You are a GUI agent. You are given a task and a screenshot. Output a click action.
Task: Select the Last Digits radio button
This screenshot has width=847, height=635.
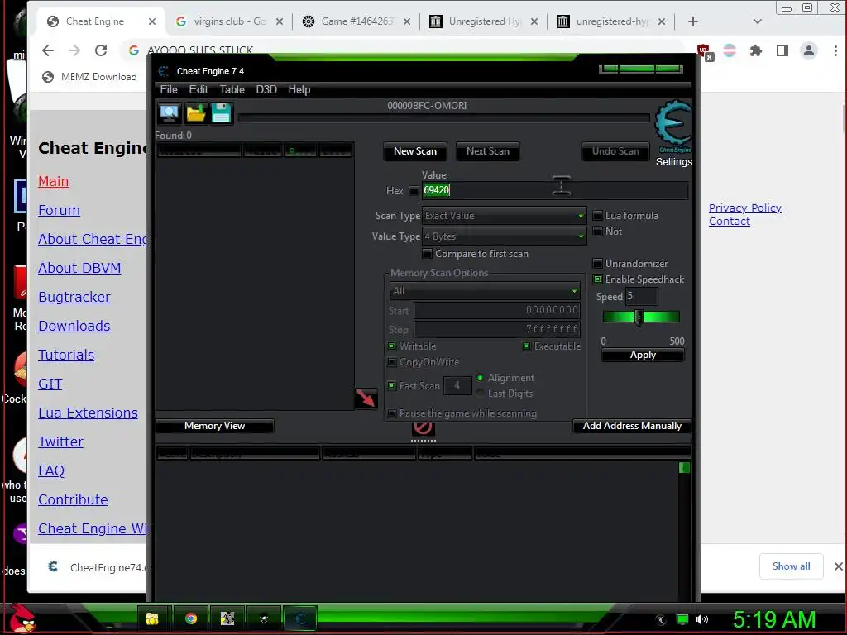[481, 393]
